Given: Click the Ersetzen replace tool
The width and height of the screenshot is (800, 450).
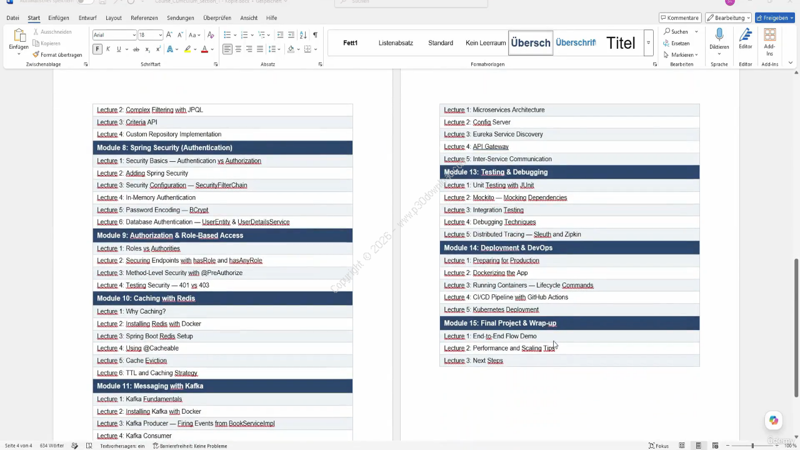Looking at the screenshot, I should coord(676,43).
